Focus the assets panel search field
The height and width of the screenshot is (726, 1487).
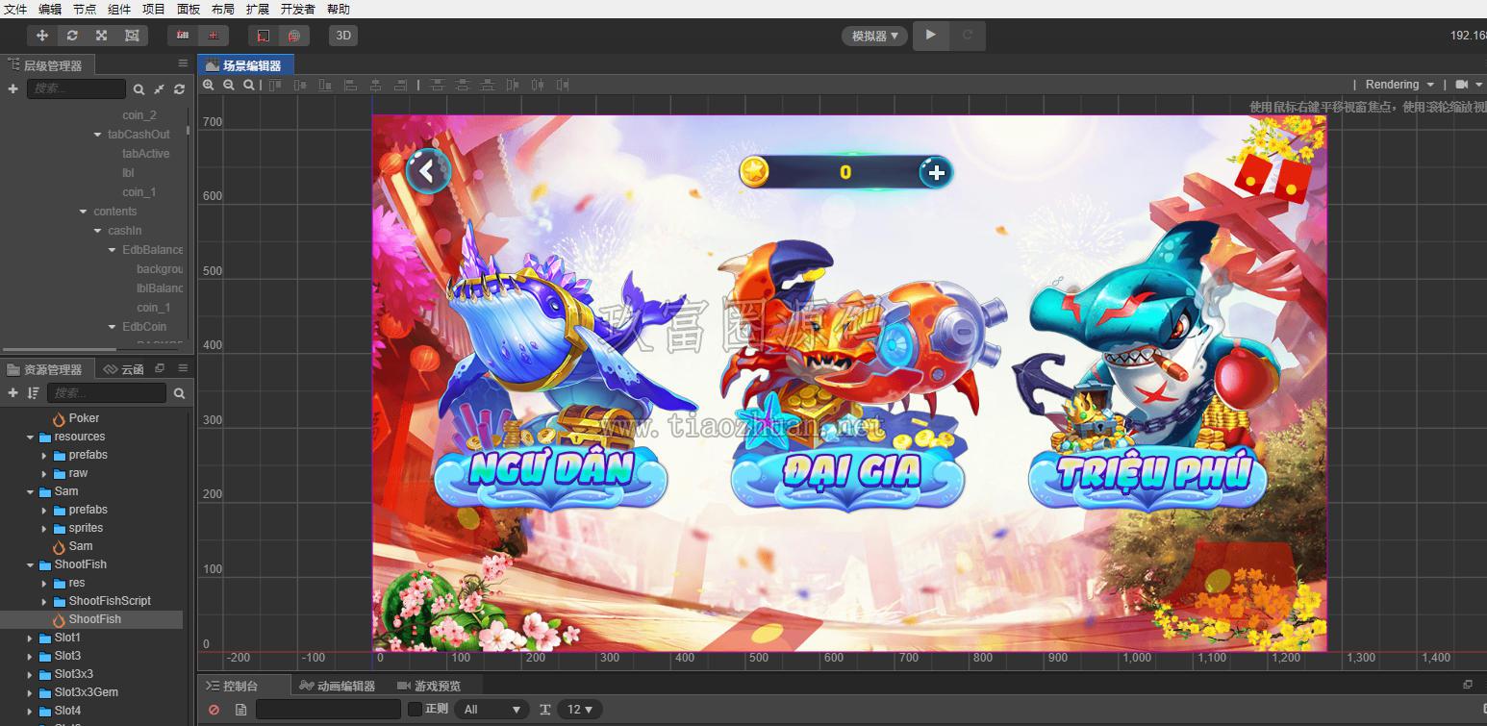click(106, 393)
